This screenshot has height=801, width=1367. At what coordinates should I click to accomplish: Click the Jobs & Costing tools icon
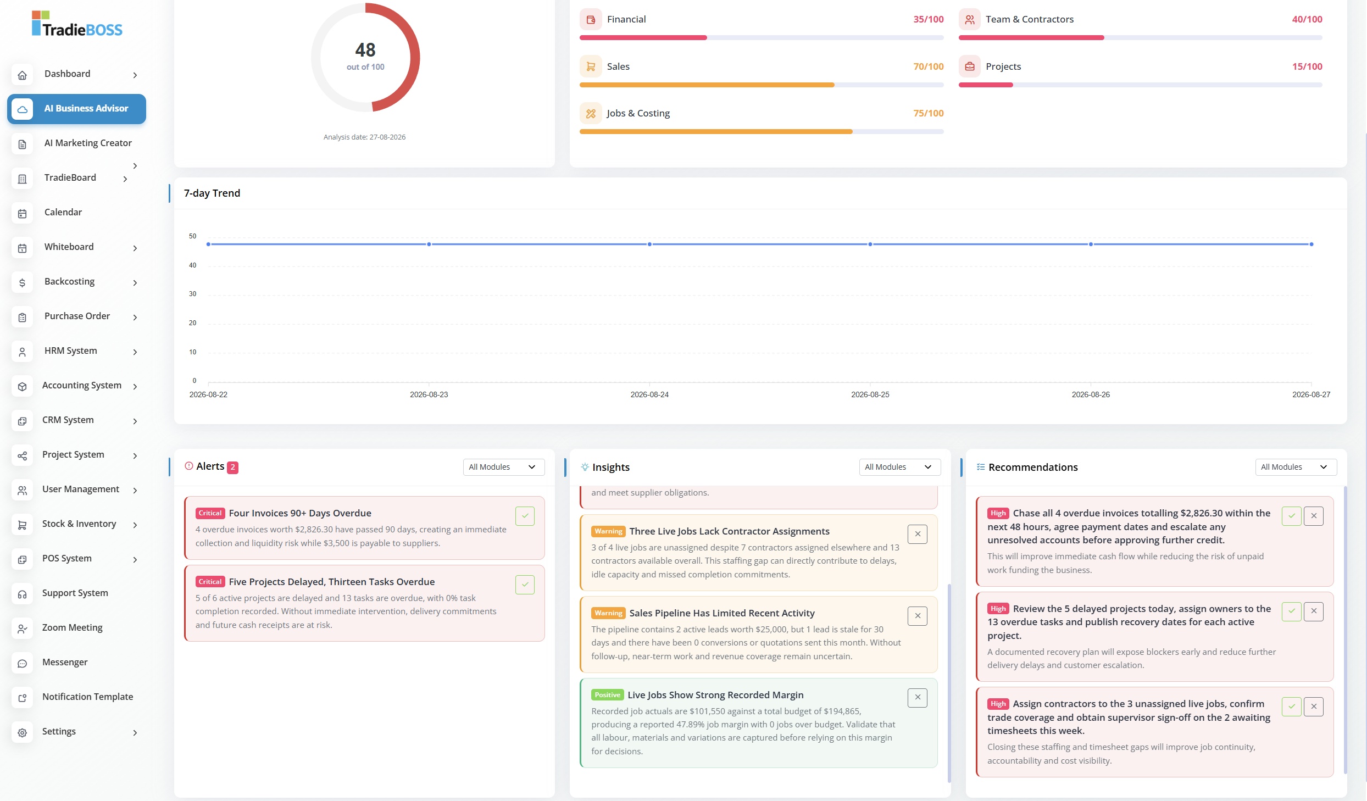click(591, 114)
